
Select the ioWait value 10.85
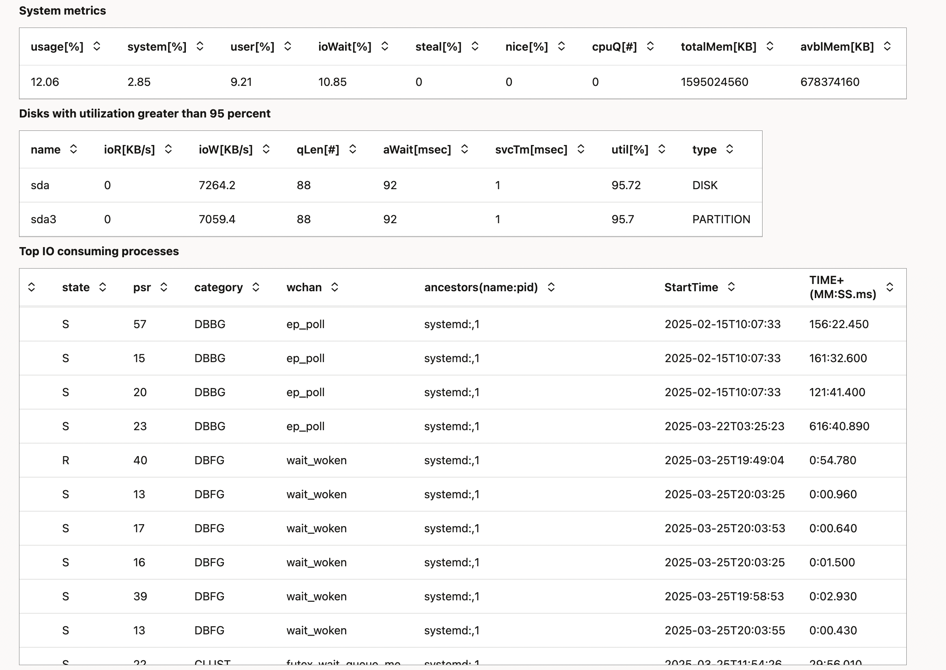point(332,82)
